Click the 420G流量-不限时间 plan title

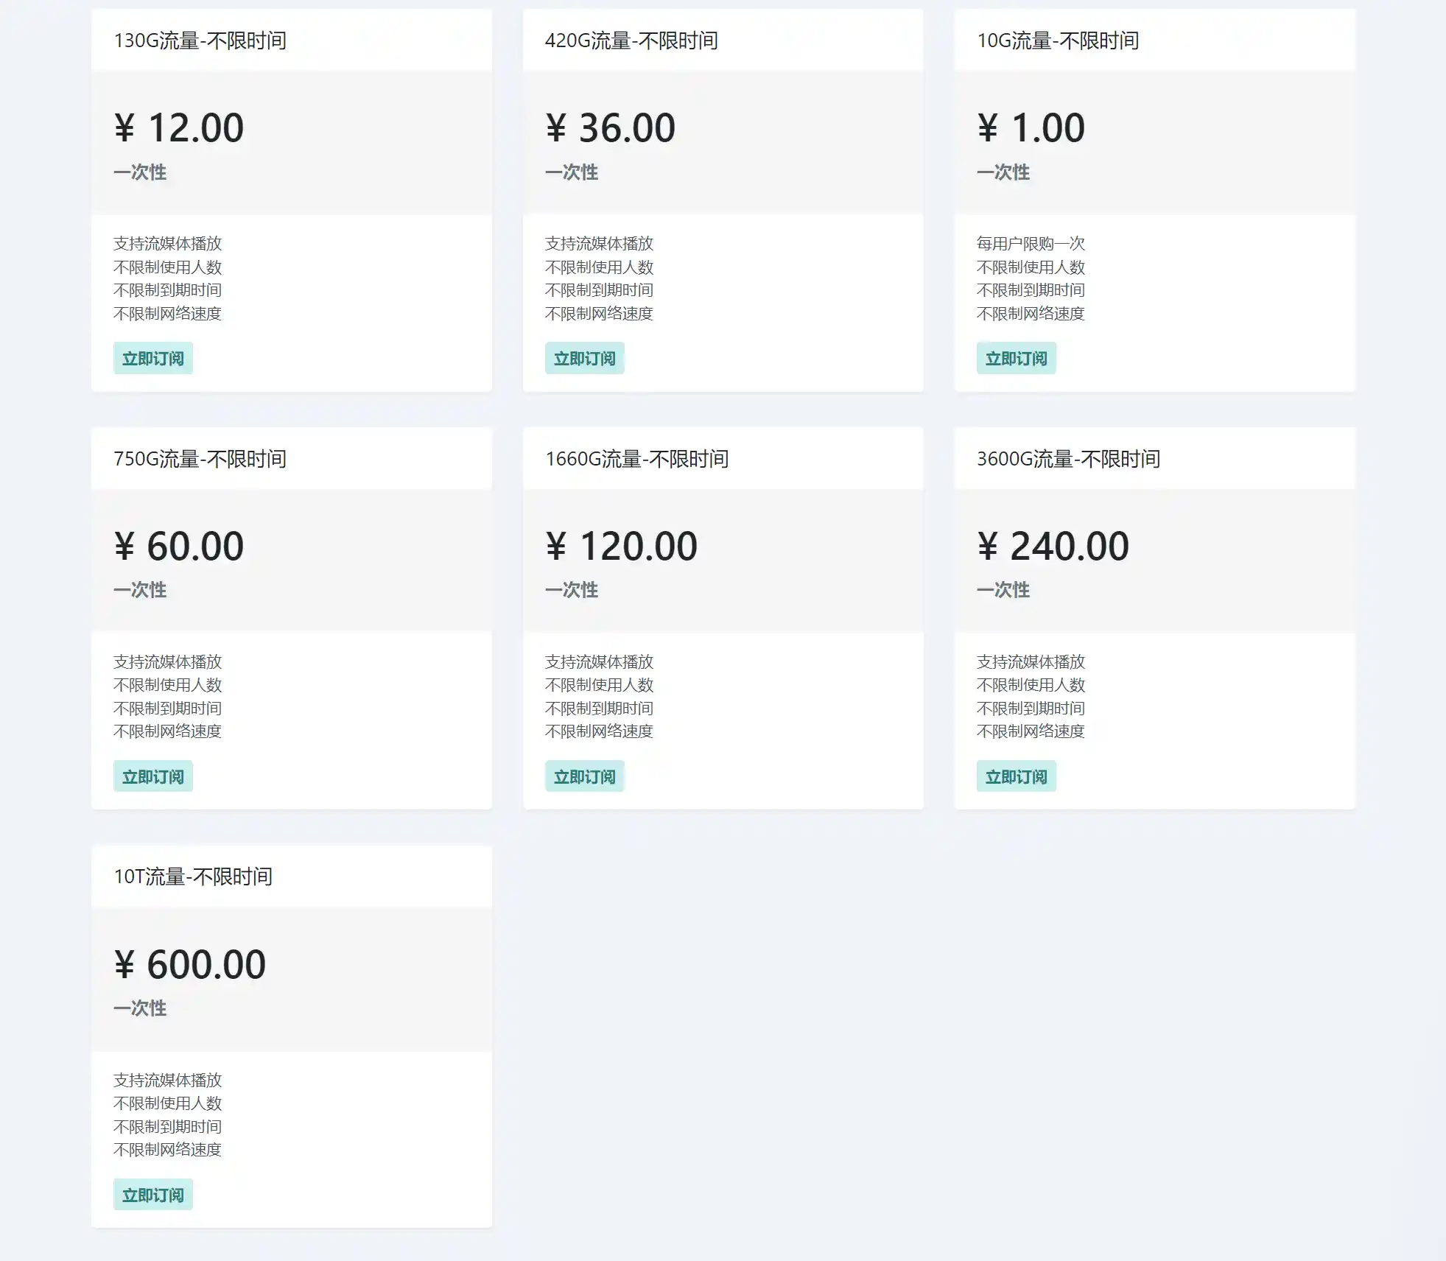631,41
